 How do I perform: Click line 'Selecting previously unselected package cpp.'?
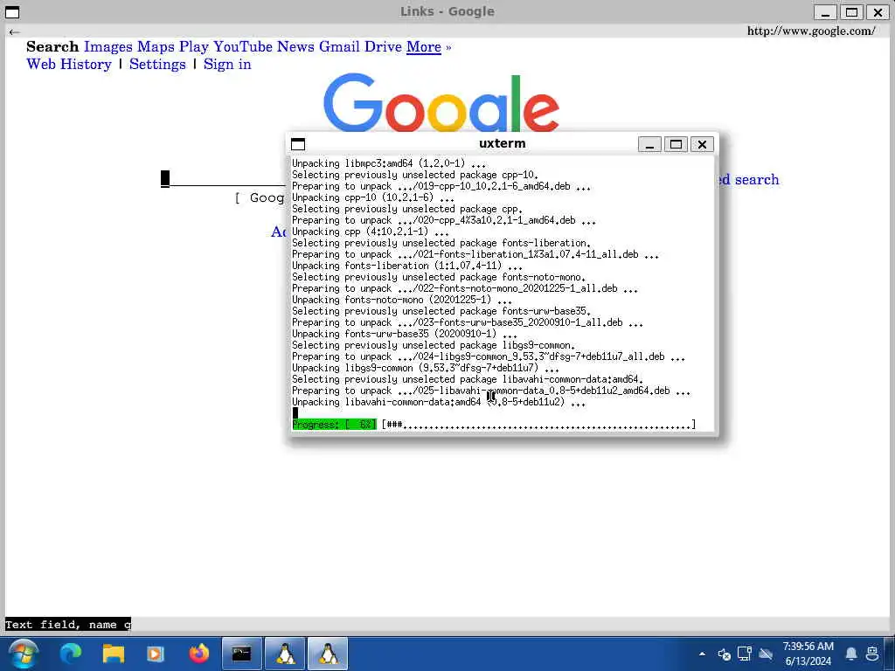pyautogui.click(x=407, y=209)
